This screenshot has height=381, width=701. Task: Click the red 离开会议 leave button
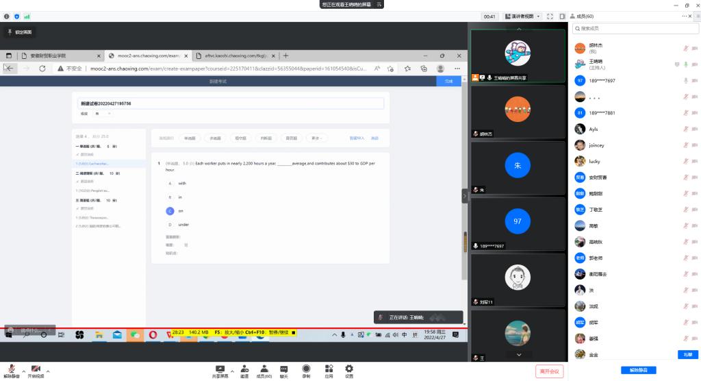549,371
